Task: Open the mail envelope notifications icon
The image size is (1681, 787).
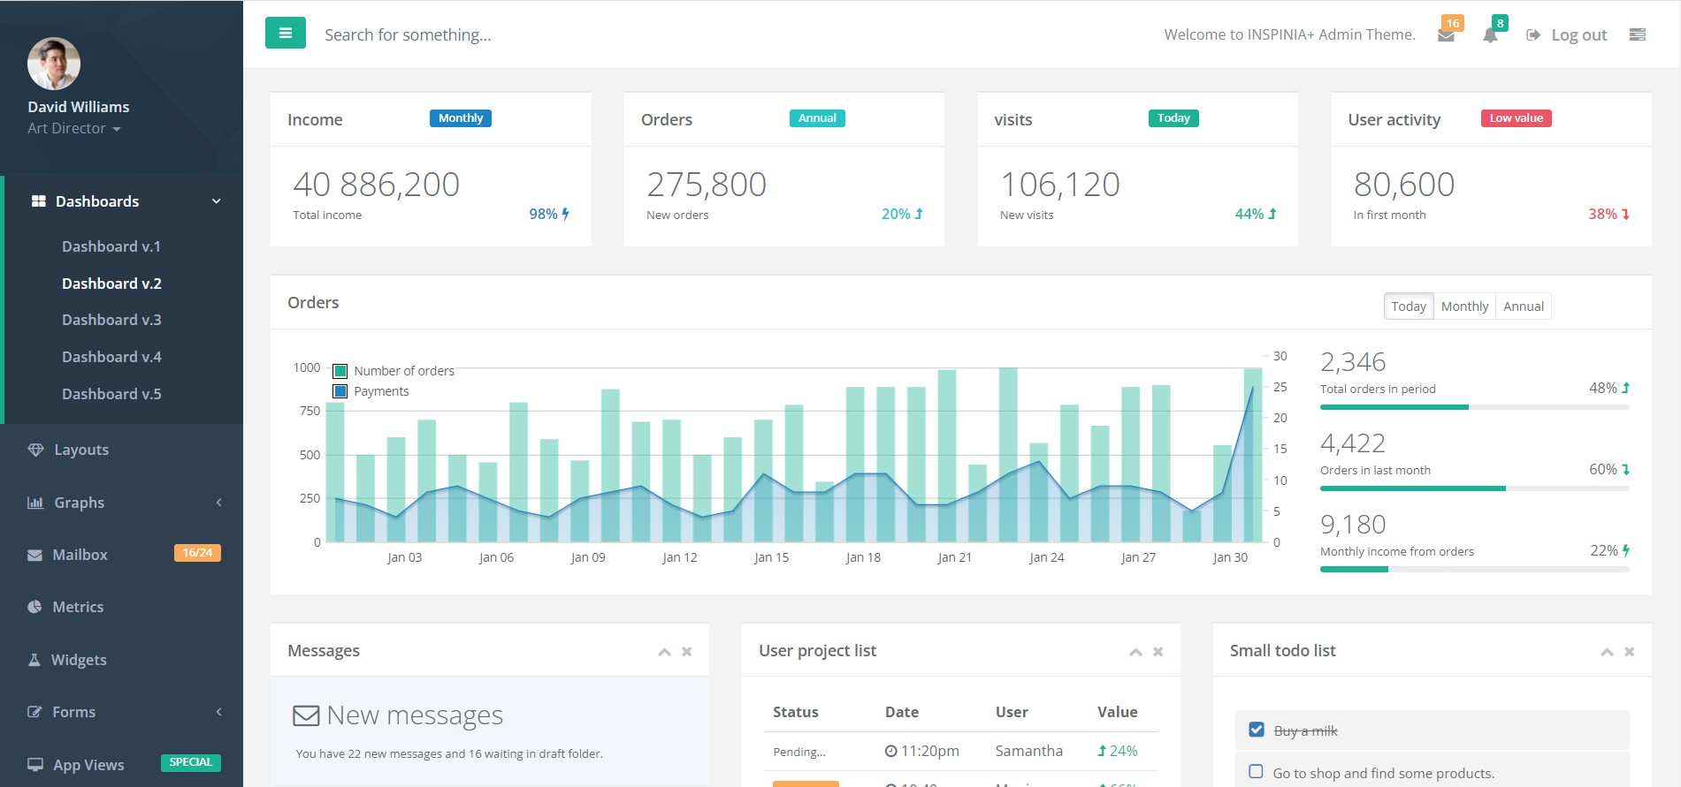Action: (1446, 36)
